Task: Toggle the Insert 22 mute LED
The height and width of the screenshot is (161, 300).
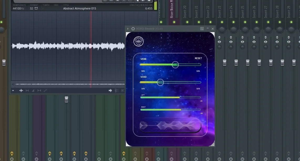Action: (210, 22)
